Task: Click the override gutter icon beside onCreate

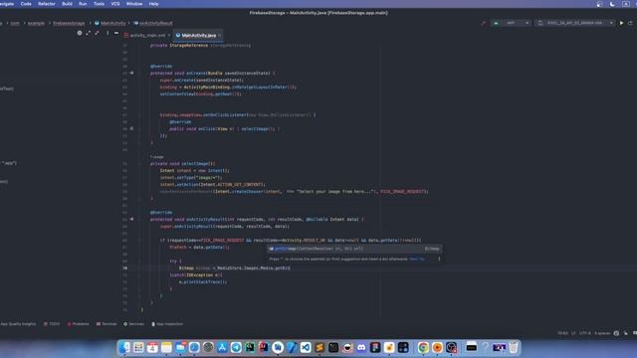Action: (131, 73)
